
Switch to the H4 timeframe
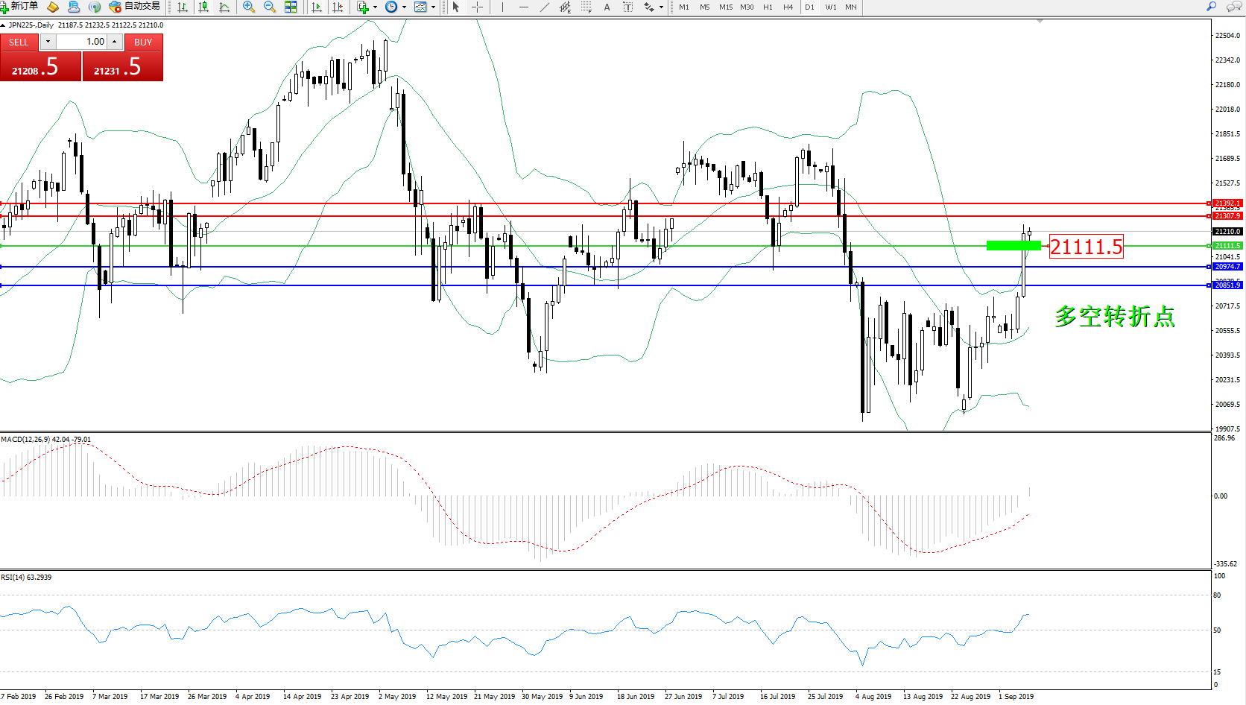[x=788, y=7]
